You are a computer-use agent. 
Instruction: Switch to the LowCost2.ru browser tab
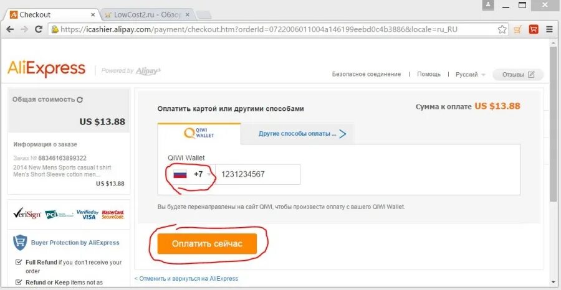[x=146, y=14]
